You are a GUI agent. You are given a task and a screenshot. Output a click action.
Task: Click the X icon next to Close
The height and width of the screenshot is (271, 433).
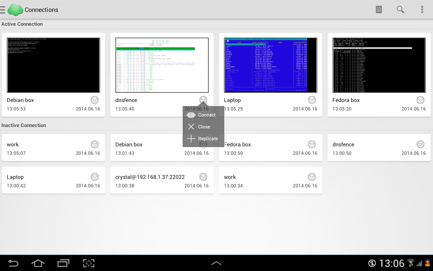click(x=191, y=127)
